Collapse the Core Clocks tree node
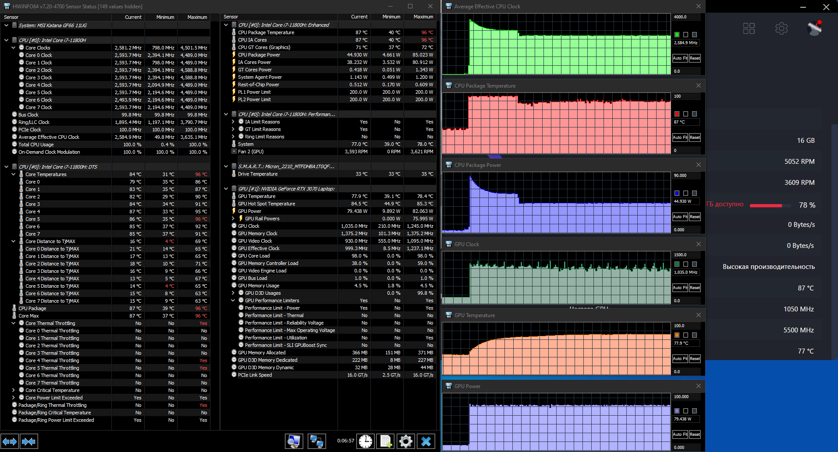Screen dimensions: 838x452 [14, 48]
